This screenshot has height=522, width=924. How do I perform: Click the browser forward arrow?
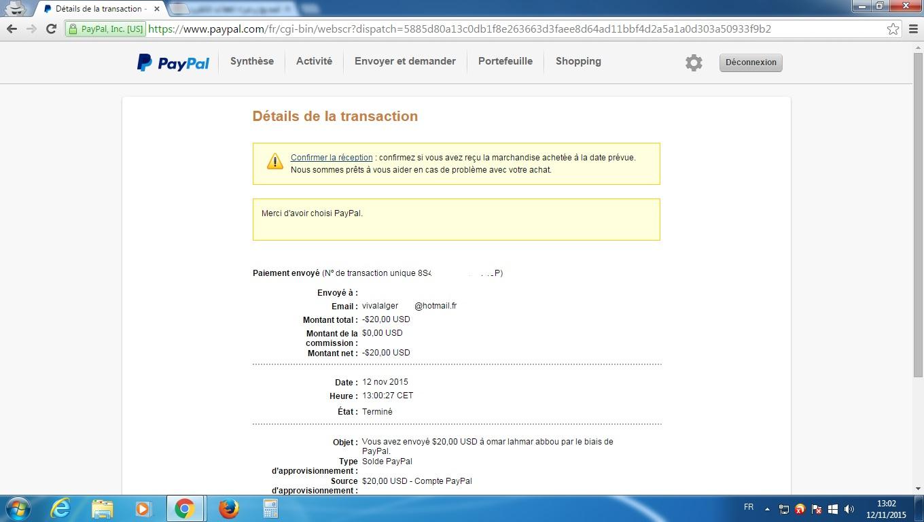click(31, 29)
